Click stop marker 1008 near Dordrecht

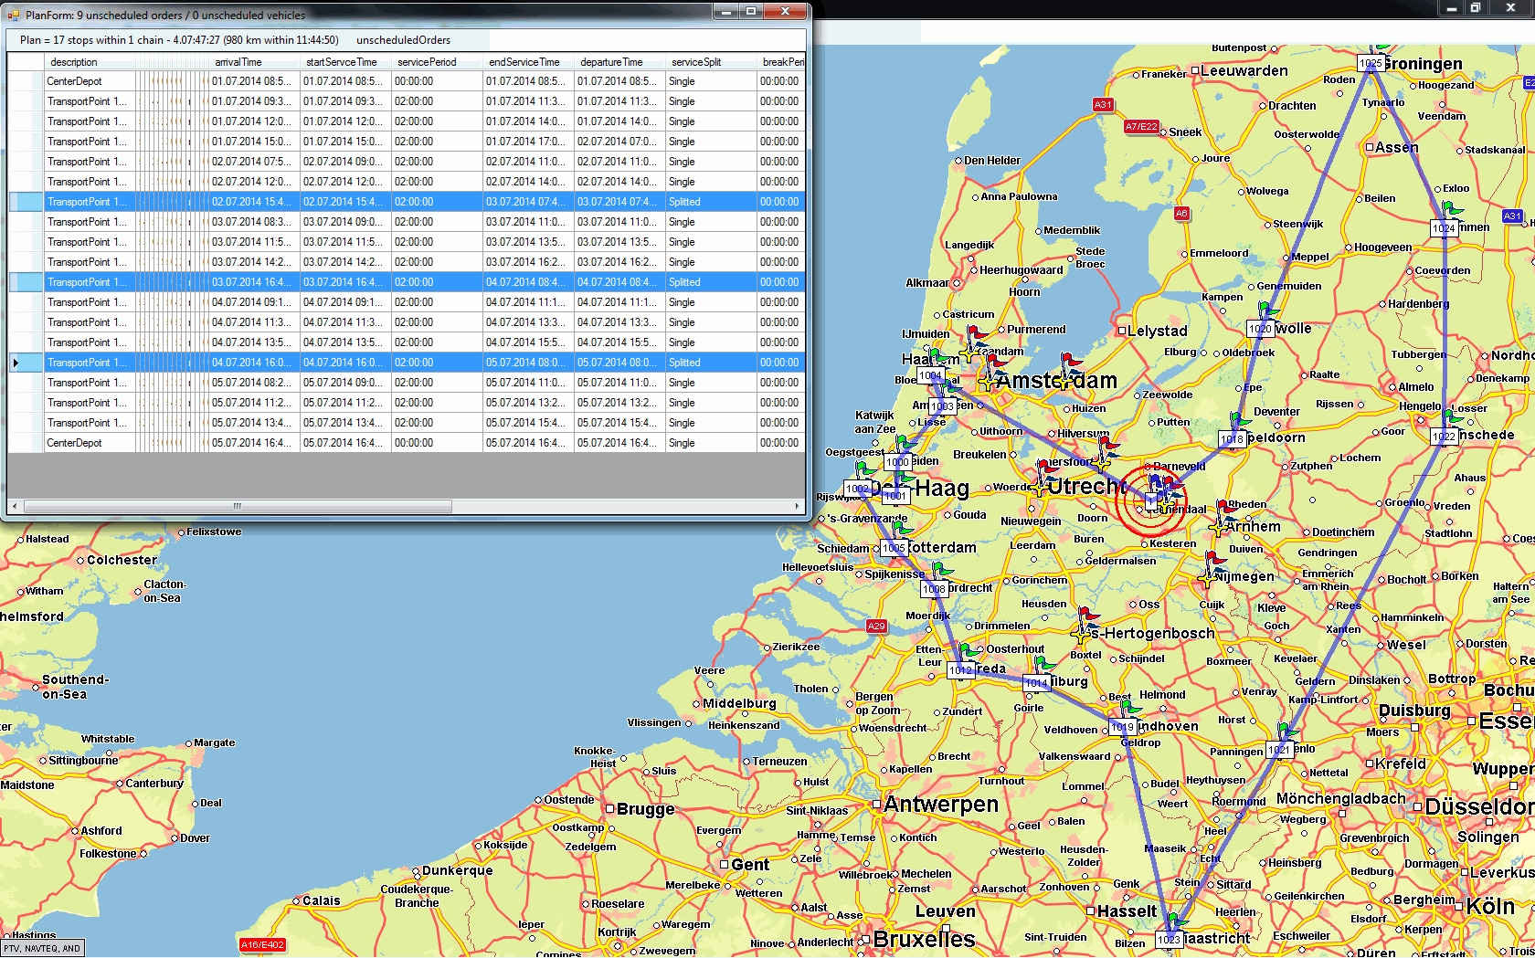pyautogui.click(x=934, y=589)
